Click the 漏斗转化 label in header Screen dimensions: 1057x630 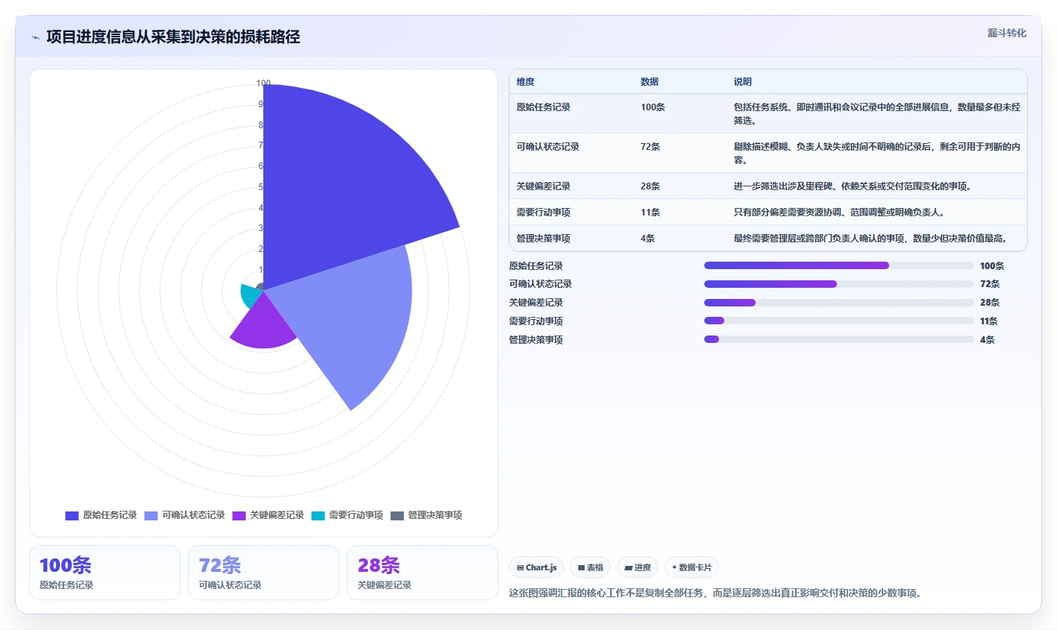1006,33
